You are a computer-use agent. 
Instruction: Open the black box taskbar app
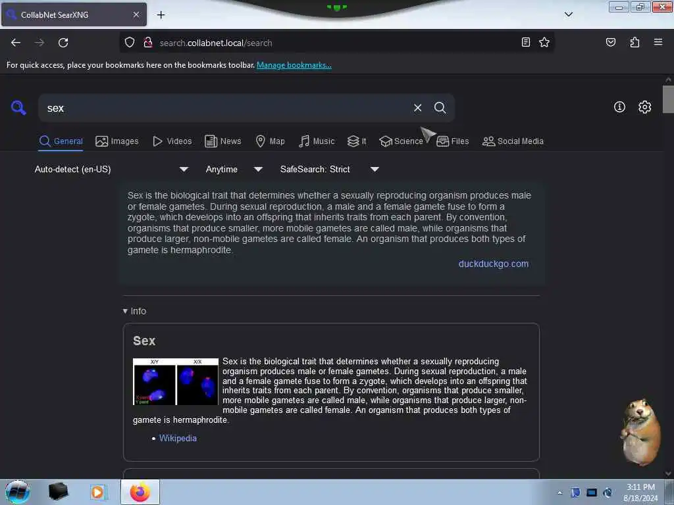coord(58,492)
